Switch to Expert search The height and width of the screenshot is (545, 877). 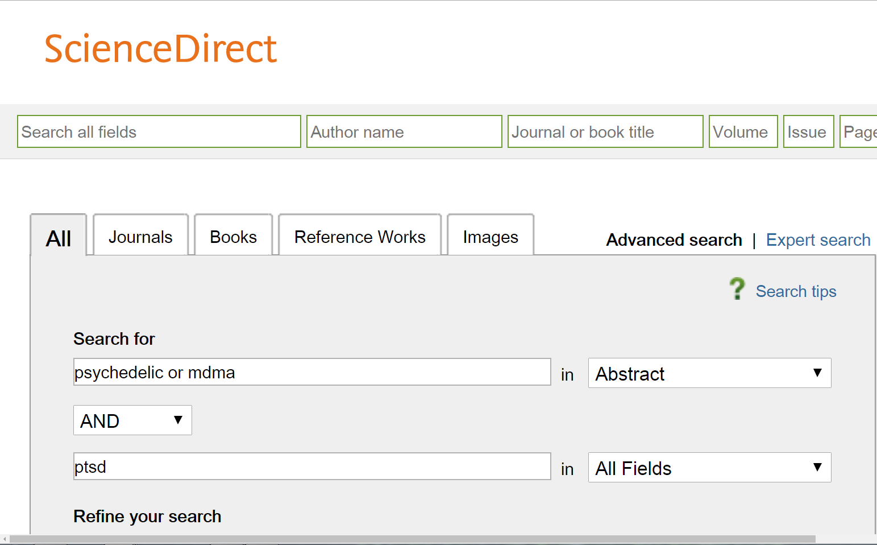(x=818, y=240)
